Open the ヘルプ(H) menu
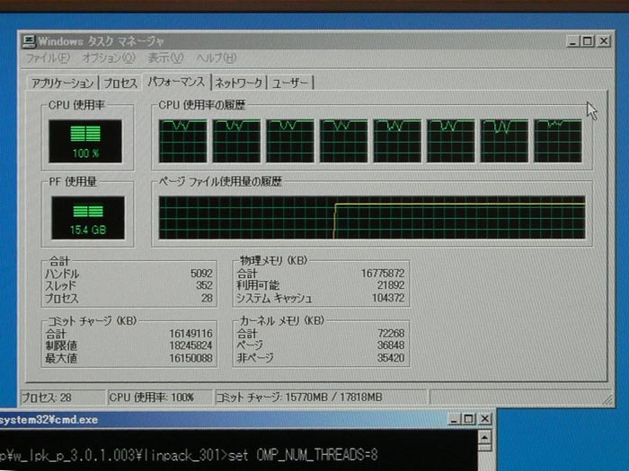The width and height of the screenshot is (629, 471). point(216,58)
